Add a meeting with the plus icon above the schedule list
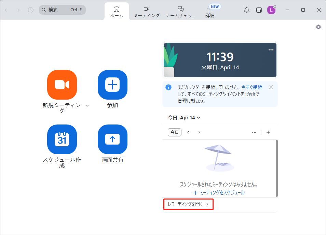Screen dimensions: 326x235 268,132
